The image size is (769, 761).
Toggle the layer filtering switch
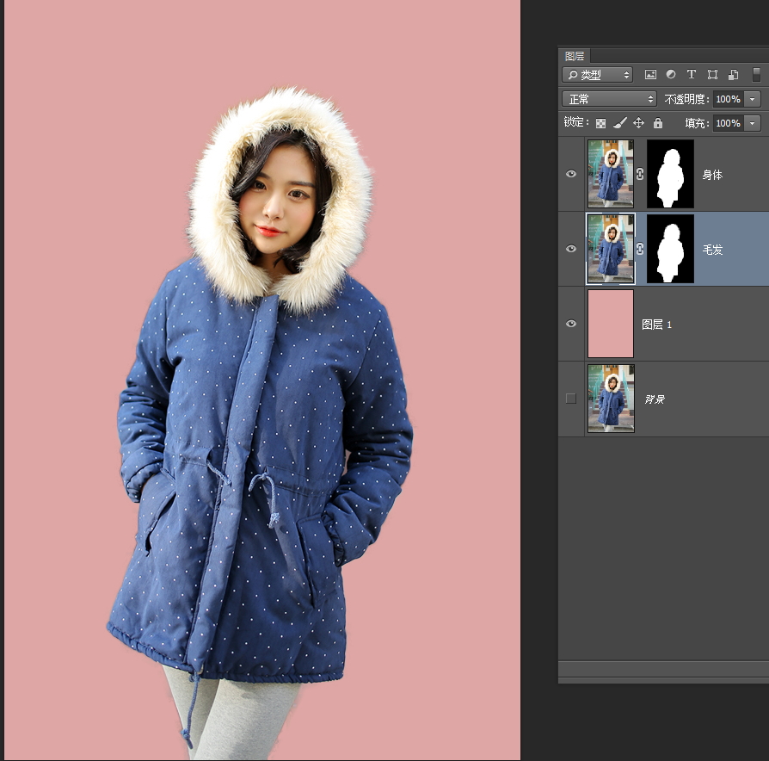[756, 75]
